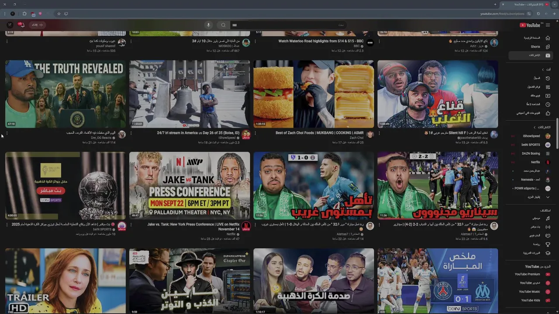Open IShowSpeed channel in sidebar
Screen dimensions: 559x314
[531, 136]
